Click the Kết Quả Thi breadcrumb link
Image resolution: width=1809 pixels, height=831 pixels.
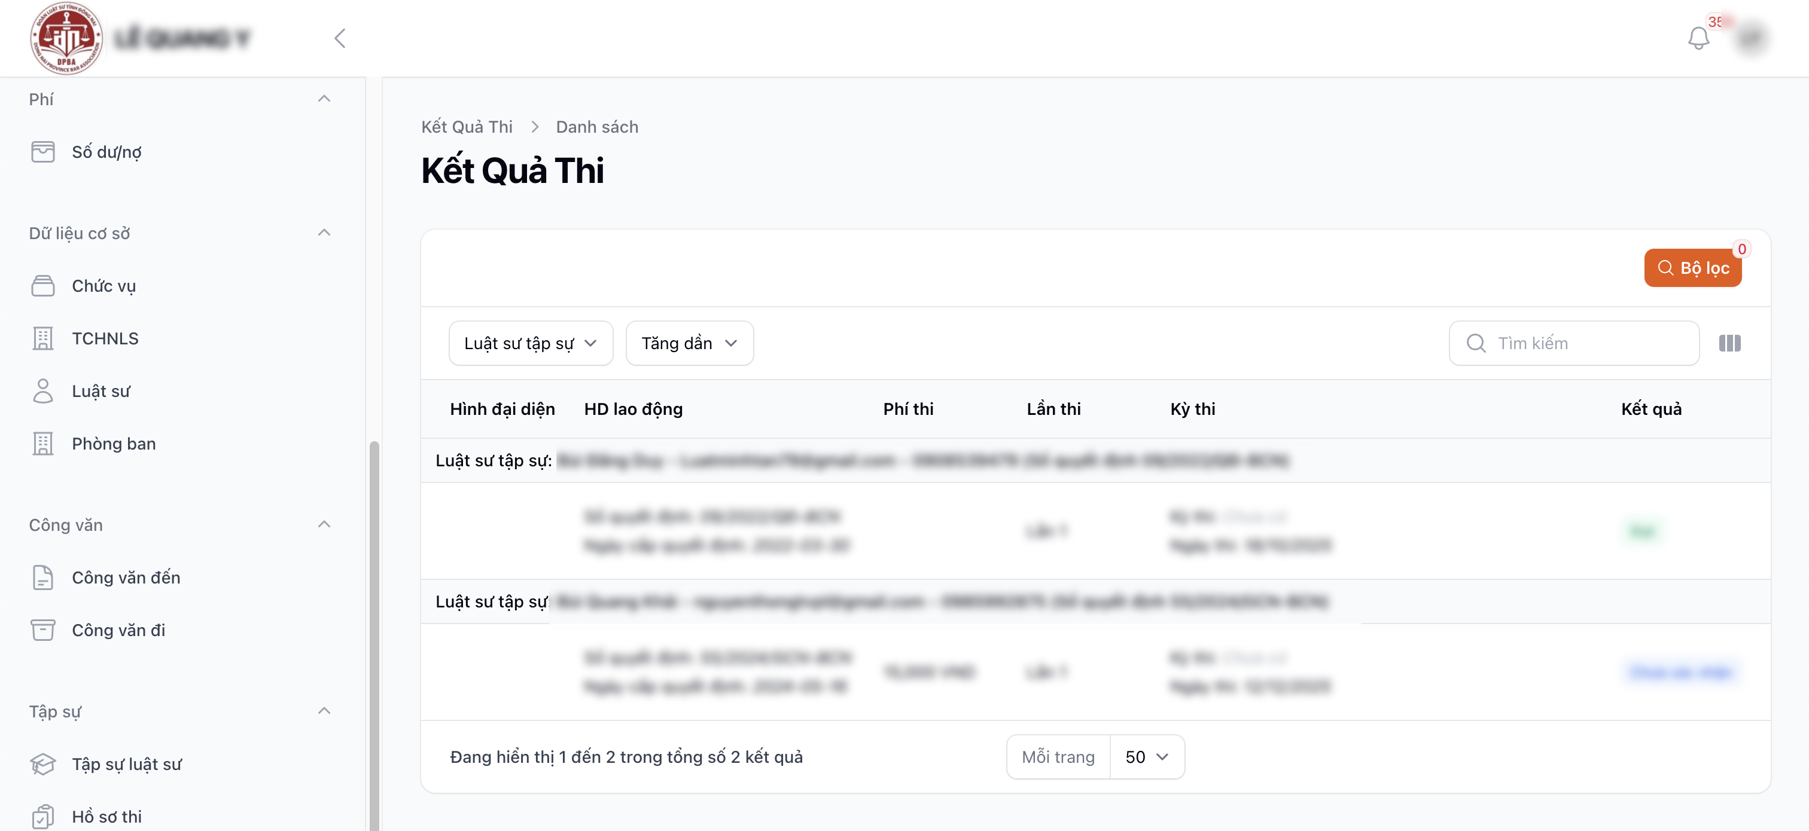(466, 127)
